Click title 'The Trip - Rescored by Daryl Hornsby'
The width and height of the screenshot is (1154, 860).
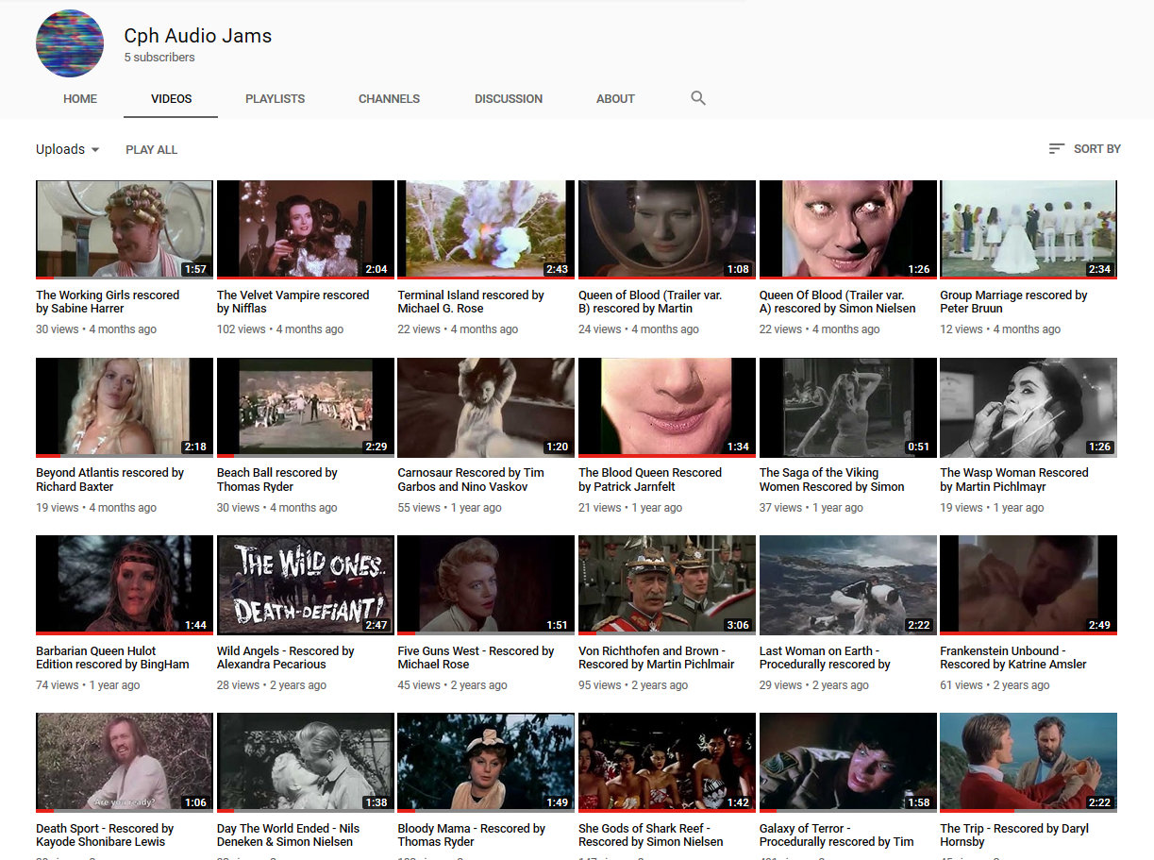pyautogui.click(x=1014, y=835)
